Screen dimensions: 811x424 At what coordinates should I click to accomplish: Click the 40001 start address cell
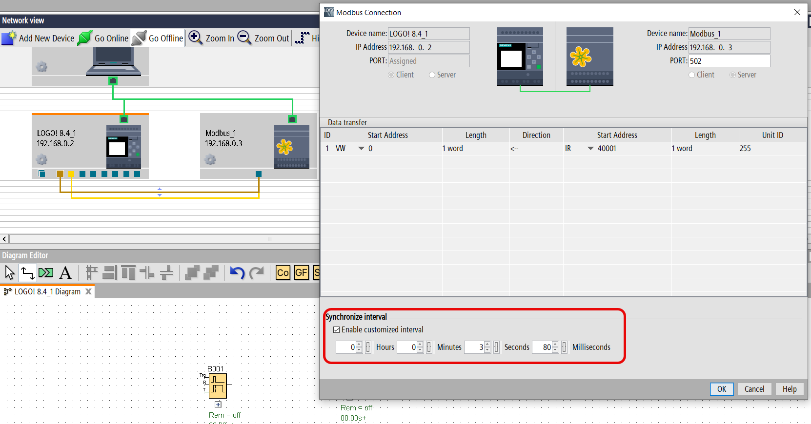[633, 149]
